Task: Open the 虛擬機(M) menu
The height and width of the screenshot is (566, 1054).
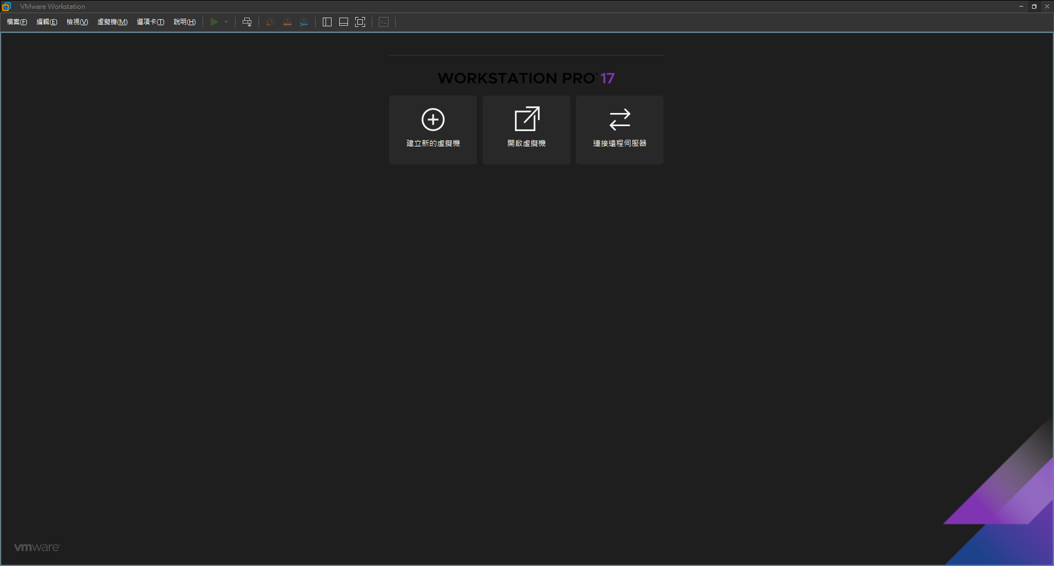Action: 113,22
